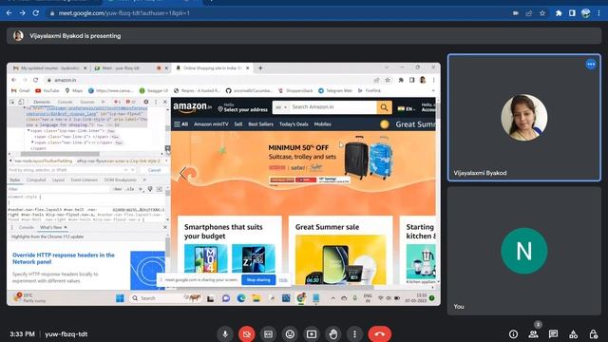This screenshot has width=608, height=342.
Task: Open Chrome three-dot menu
Action: coord(599,13)
